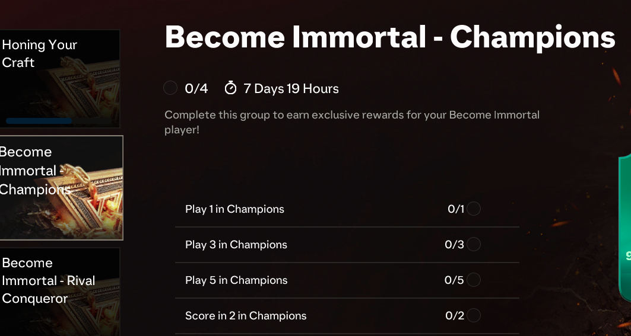This screenshot has width=631, height=336.
Task: Click the 0/4 group progress counter
Action: (196, 89)
